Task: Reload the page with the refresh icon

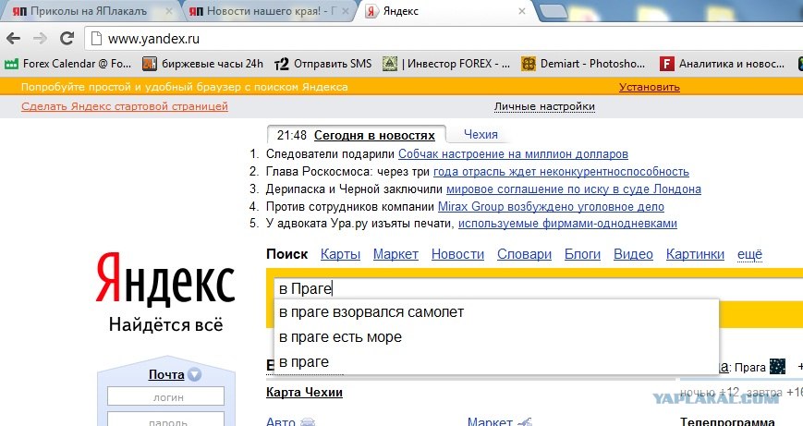Action: 67,39
